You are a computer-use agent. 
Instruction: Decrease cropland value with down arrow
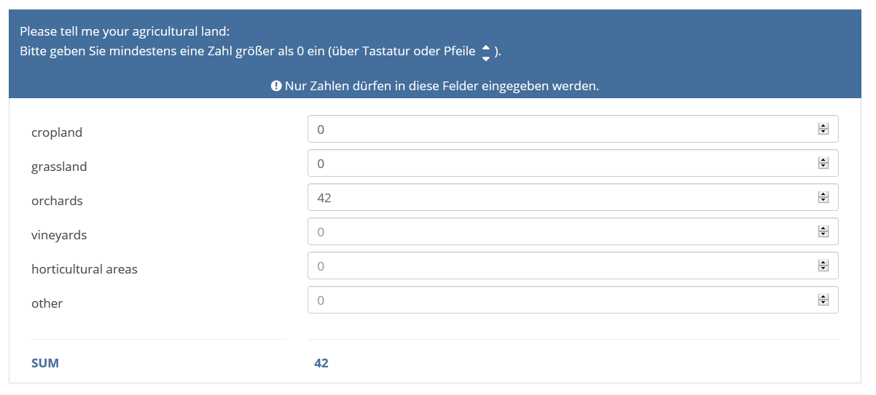(x=824, y=132)
